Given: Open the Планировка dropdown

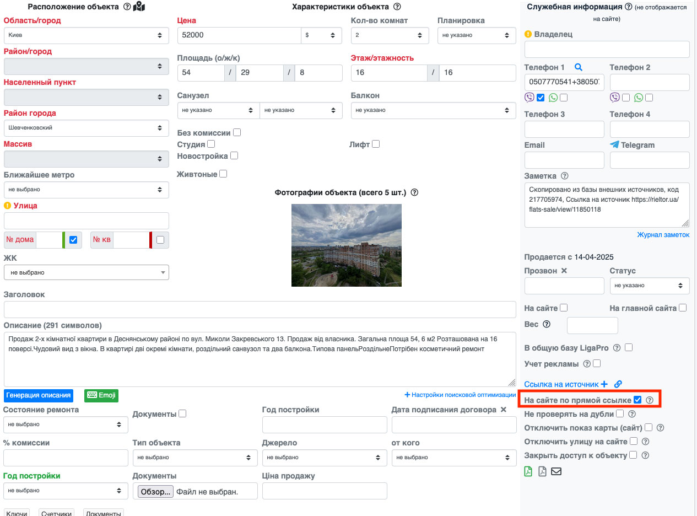Looking at the screenshot, I should pos(477,35).
